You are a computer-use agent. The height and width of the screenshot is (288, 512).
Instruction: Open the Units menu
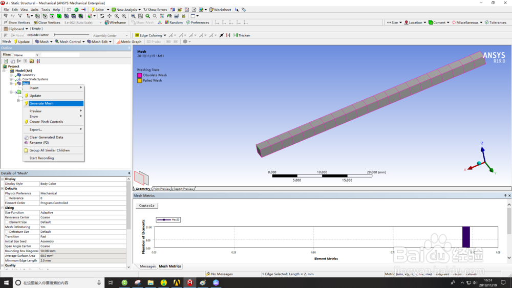[34, 10]
